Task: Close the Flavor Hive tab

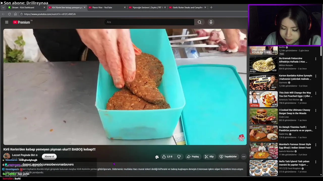Action: coord(125,8)
